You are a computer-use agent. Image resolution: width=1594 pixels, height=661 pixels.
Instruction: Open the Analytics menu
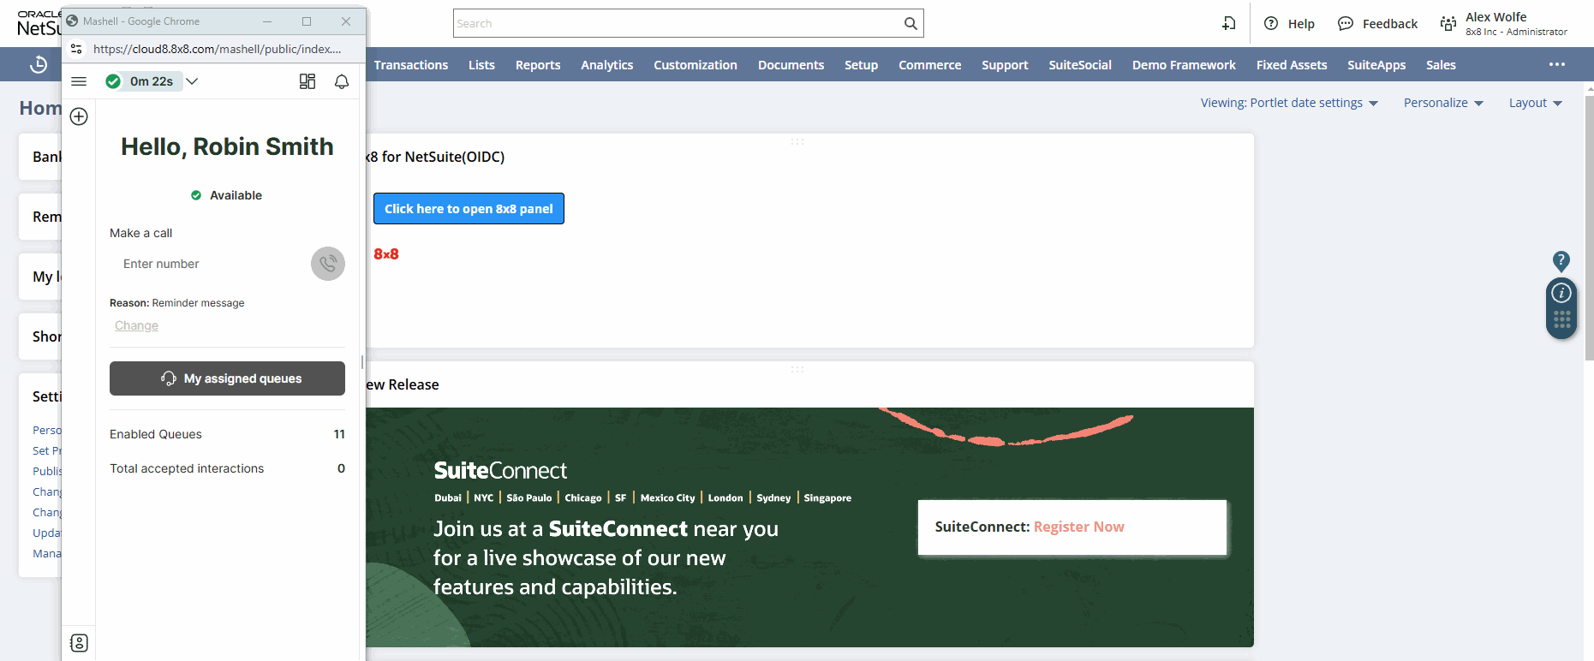coord(607,65)
